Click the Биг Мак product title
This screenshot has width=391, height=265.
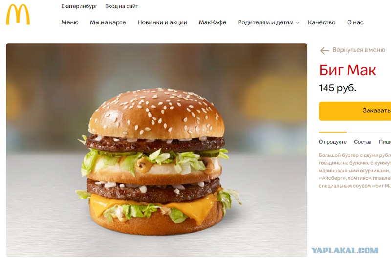pos(348,70)
